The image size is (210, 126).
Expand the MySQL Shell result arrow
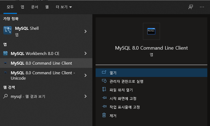86,31
